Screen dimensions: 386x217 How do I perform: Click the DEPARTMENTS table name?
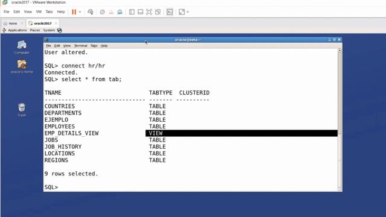tap(63, 113)
